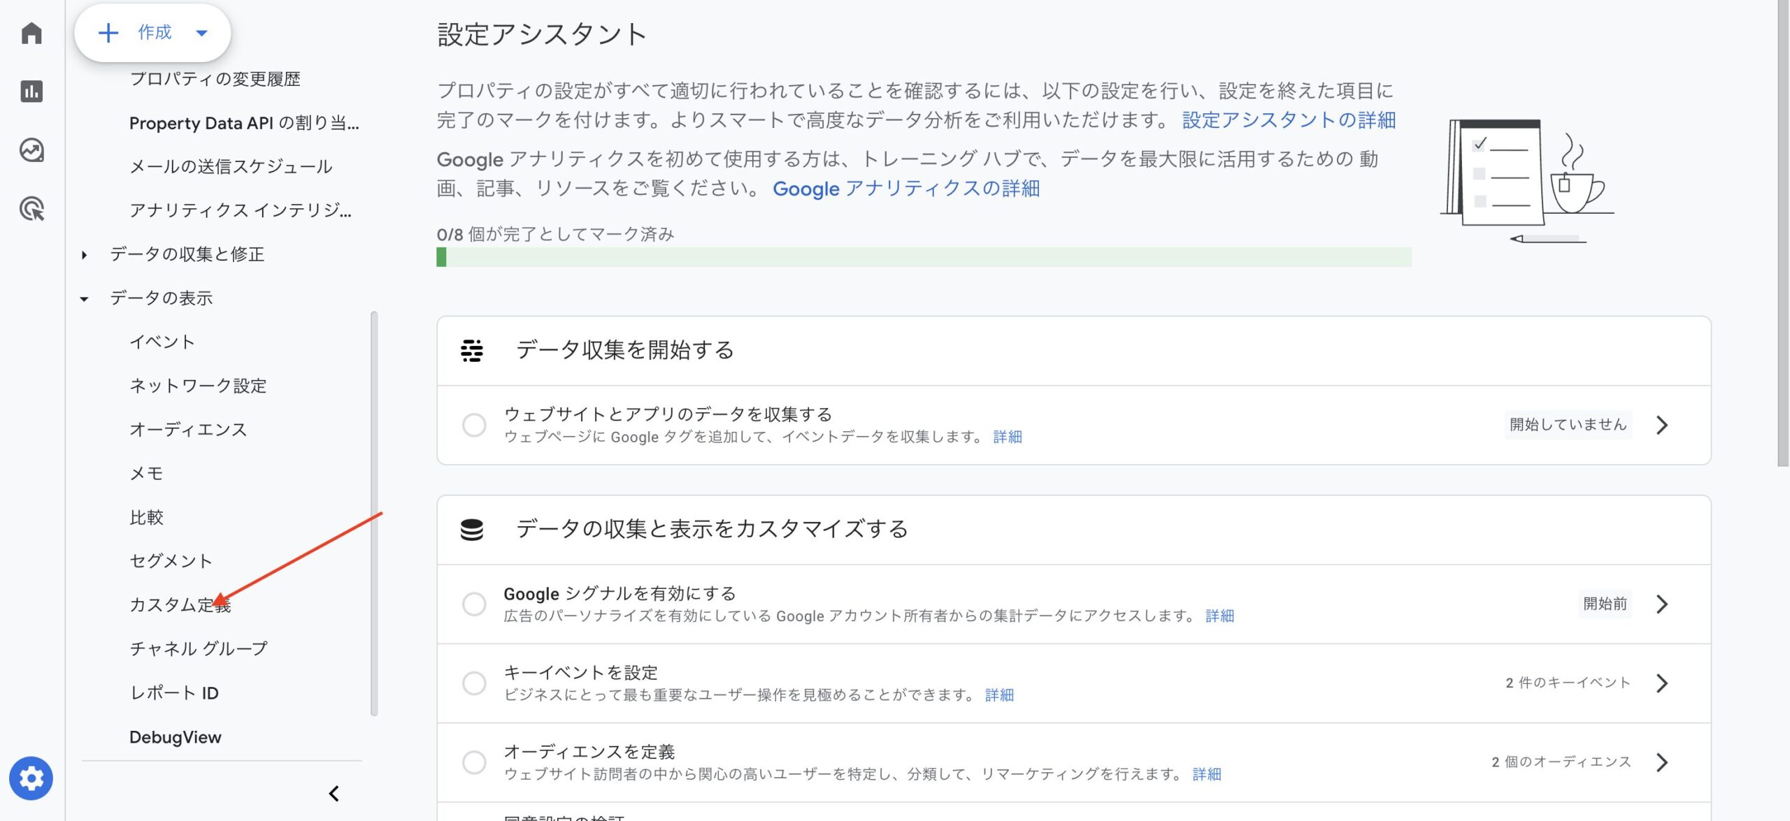Open the 作成 dropdown arrow
The image size is (1790, 821).
pyautogui.click(x=202, y=33)
